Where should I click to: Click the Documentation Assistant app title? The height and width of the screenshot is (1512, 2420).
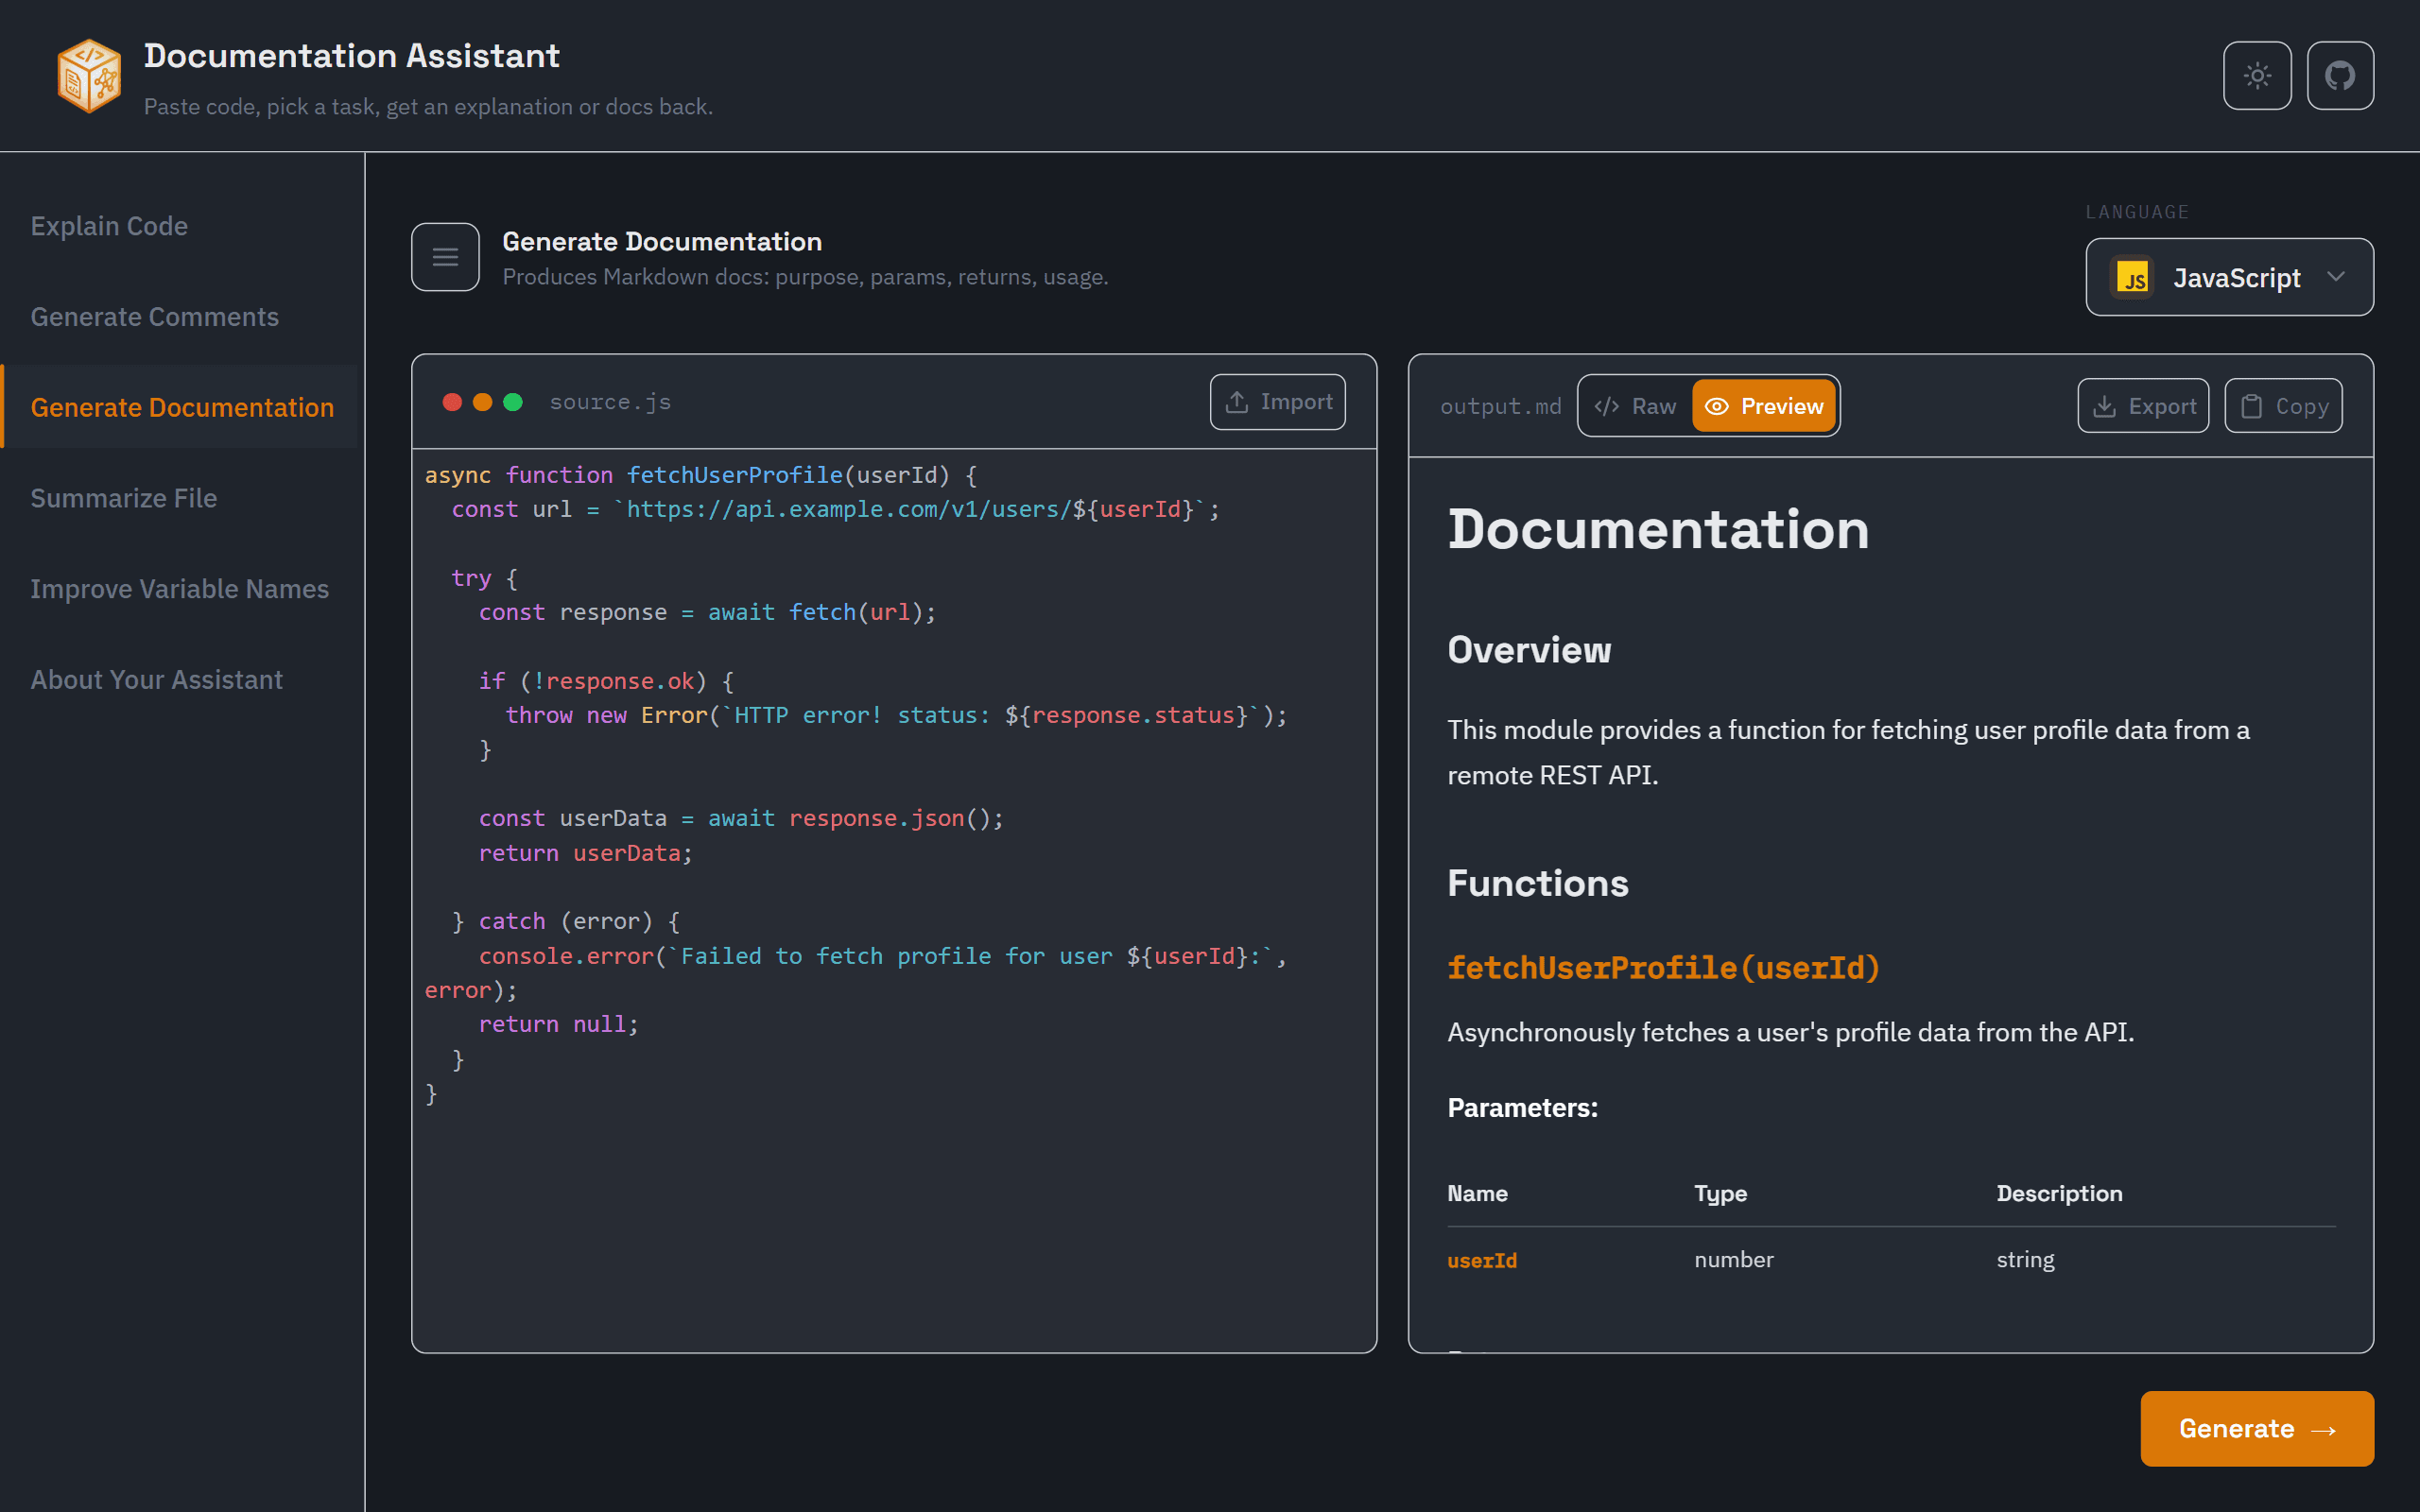(352, 56)
